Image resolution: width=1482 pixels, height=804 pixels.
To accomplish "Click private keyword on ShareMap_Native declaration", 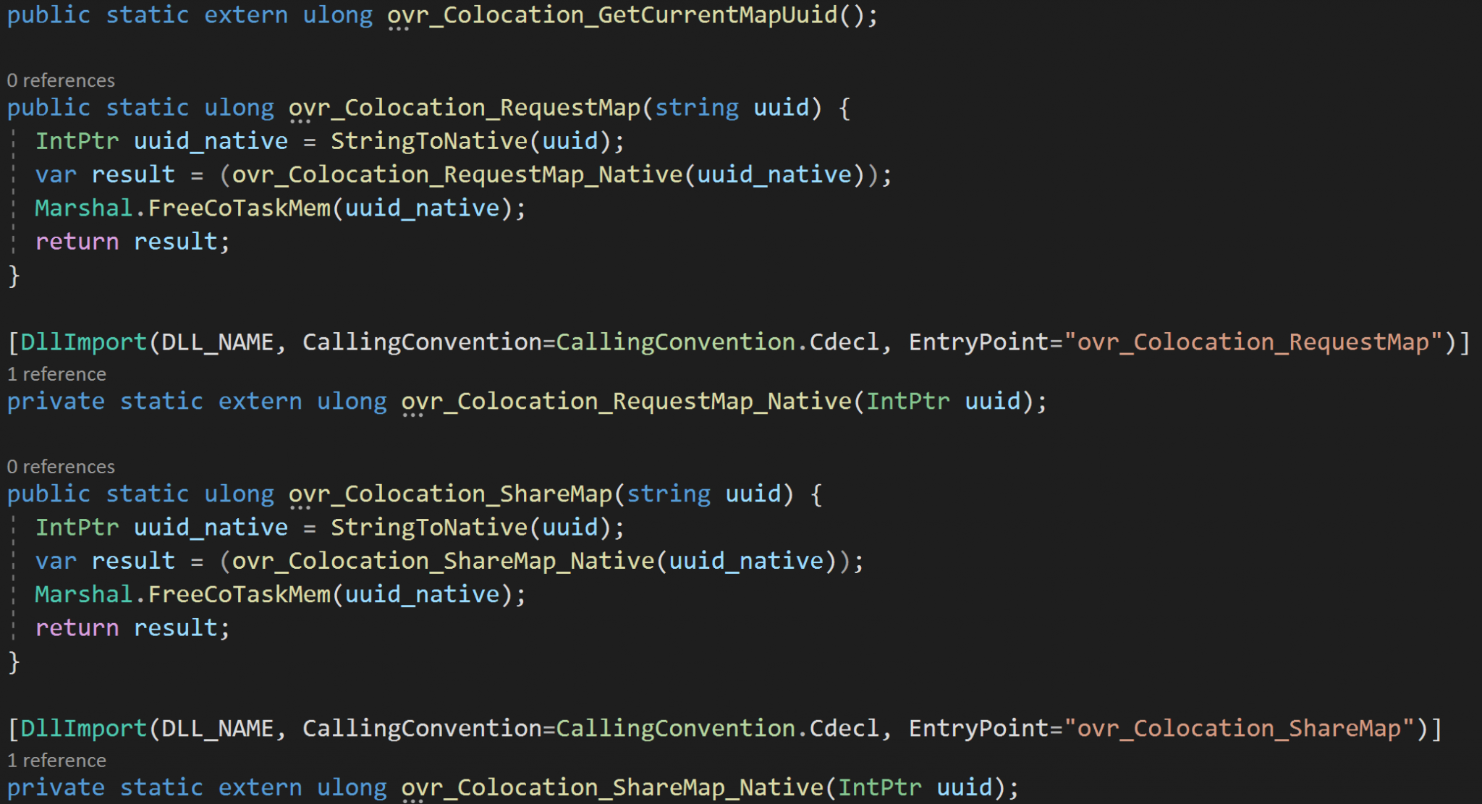I will [56, 788].
